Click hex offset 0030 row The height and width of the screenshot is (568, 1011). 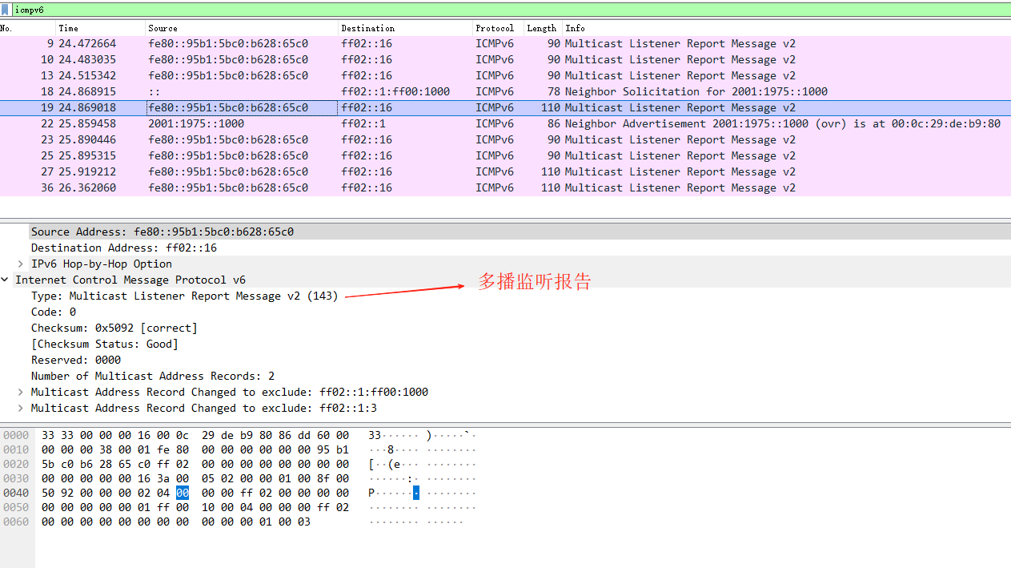[16, 478]
